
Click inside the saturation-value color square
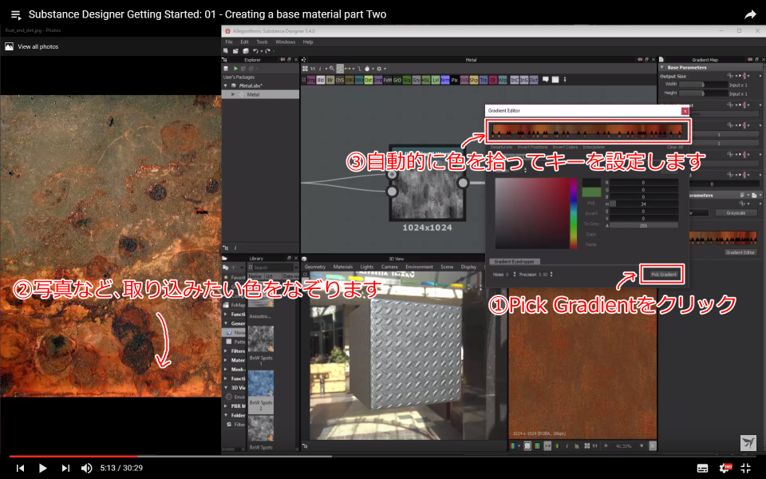[x=532, y=214]
